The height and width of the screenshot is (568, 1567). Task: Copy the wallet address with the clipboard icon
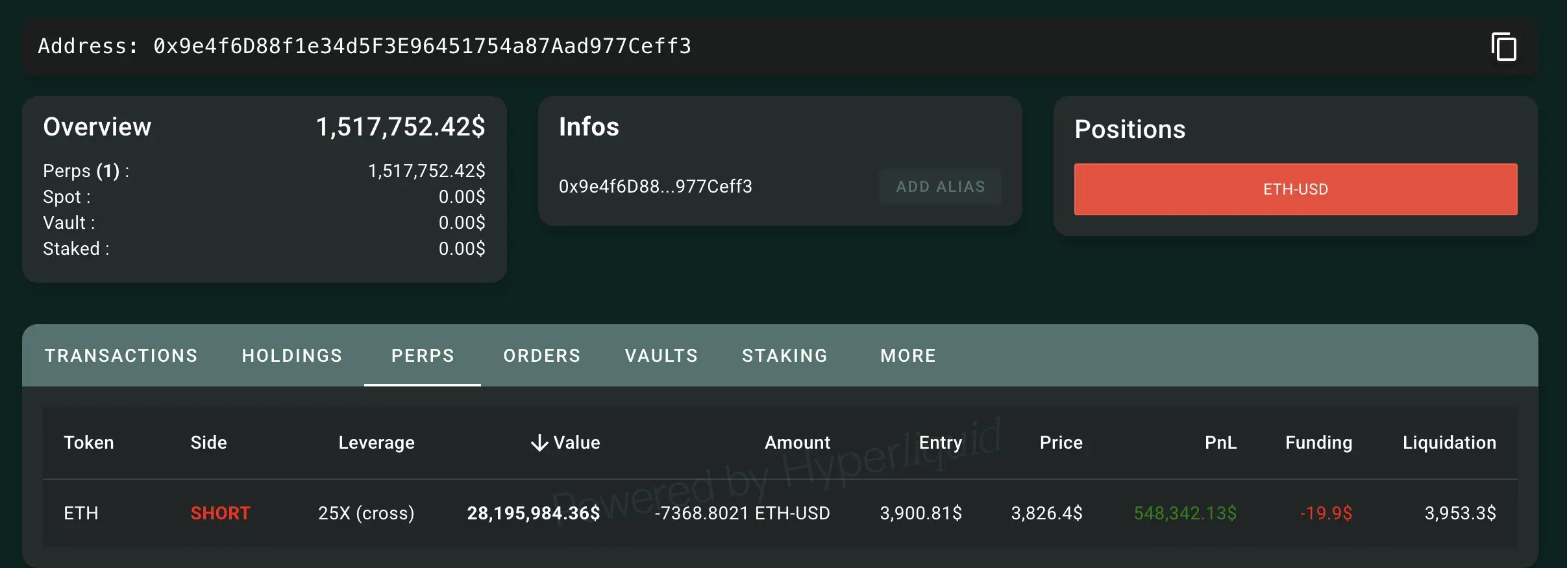coord(1504,47)
